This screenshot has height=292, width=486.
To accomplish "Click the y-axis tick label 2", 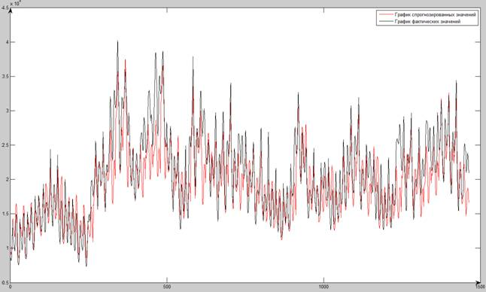I will click(7, 179).
